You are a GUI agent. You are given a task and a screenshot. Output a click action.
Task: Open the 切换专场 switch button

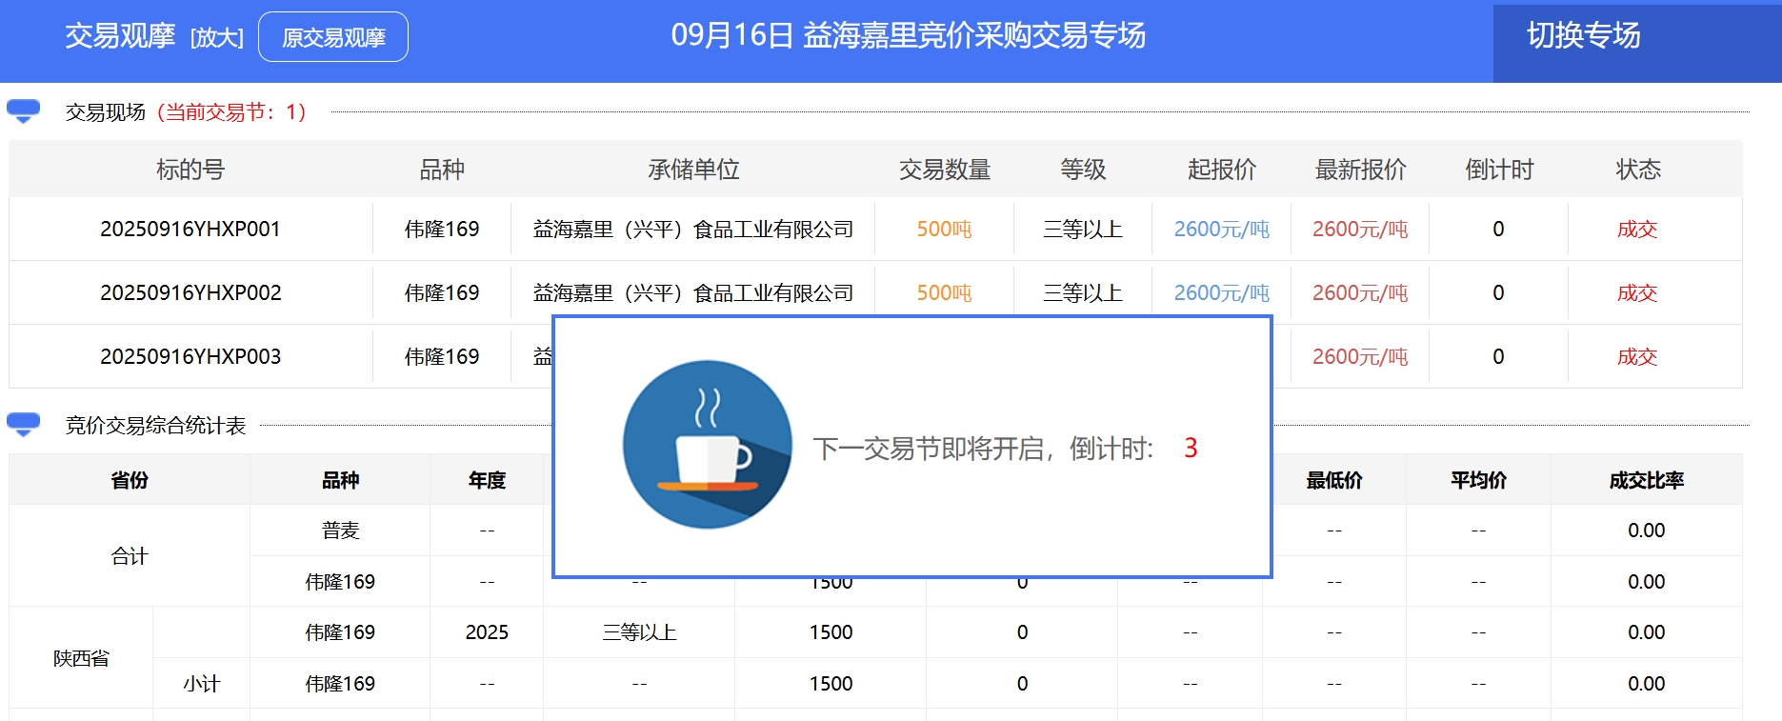pyautogui.click(x=1583, y=35)
